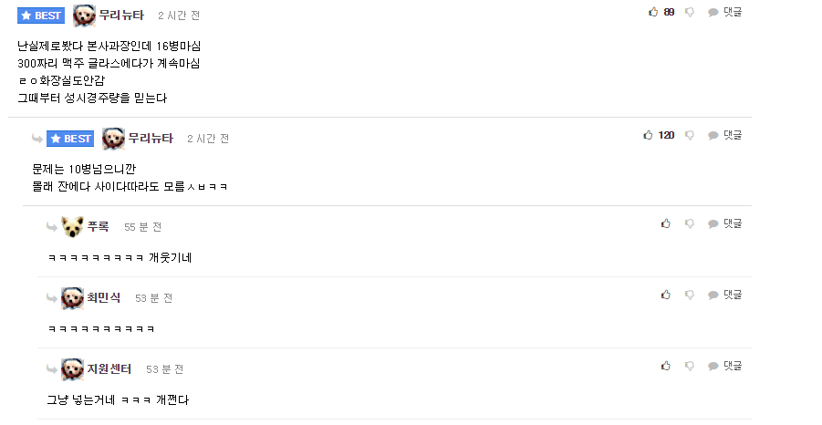Click the '55 분 전' timestamp
Screen dimensions: 822x425
[142, 227]
